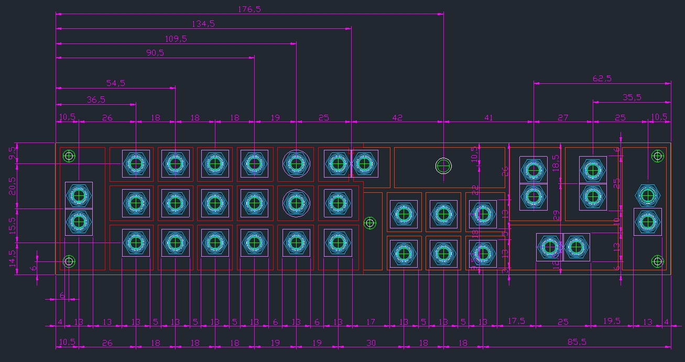Click the vertical 20,5 dimension on the left

(13, 185)
